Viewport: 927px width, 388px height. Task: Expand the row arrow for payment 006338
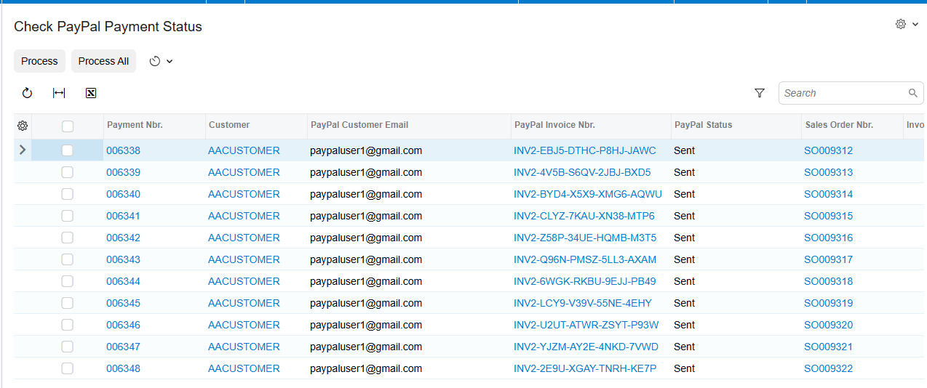coord(23,150)
